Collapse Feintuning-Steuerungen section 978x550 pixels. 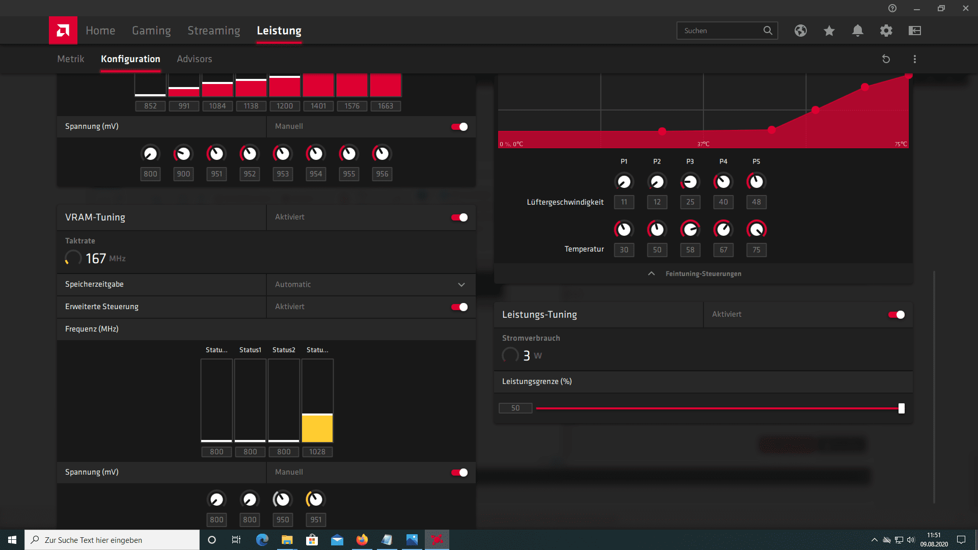703,274
